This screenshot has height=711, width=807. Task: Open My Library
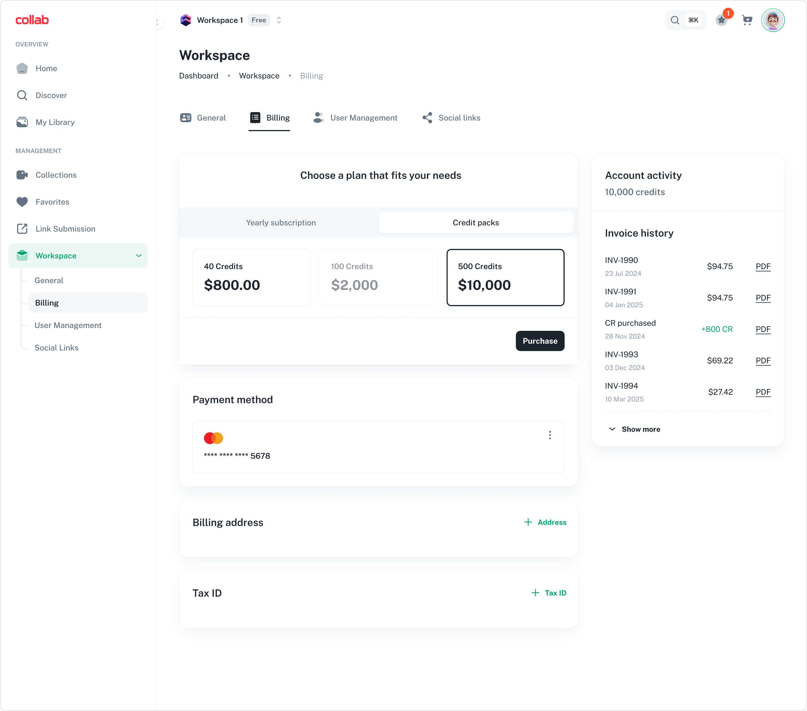(x=55, y=122)
